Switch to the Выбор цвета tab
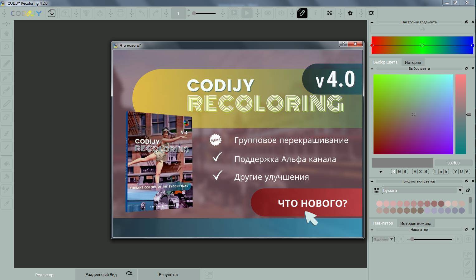 [385, 62]
